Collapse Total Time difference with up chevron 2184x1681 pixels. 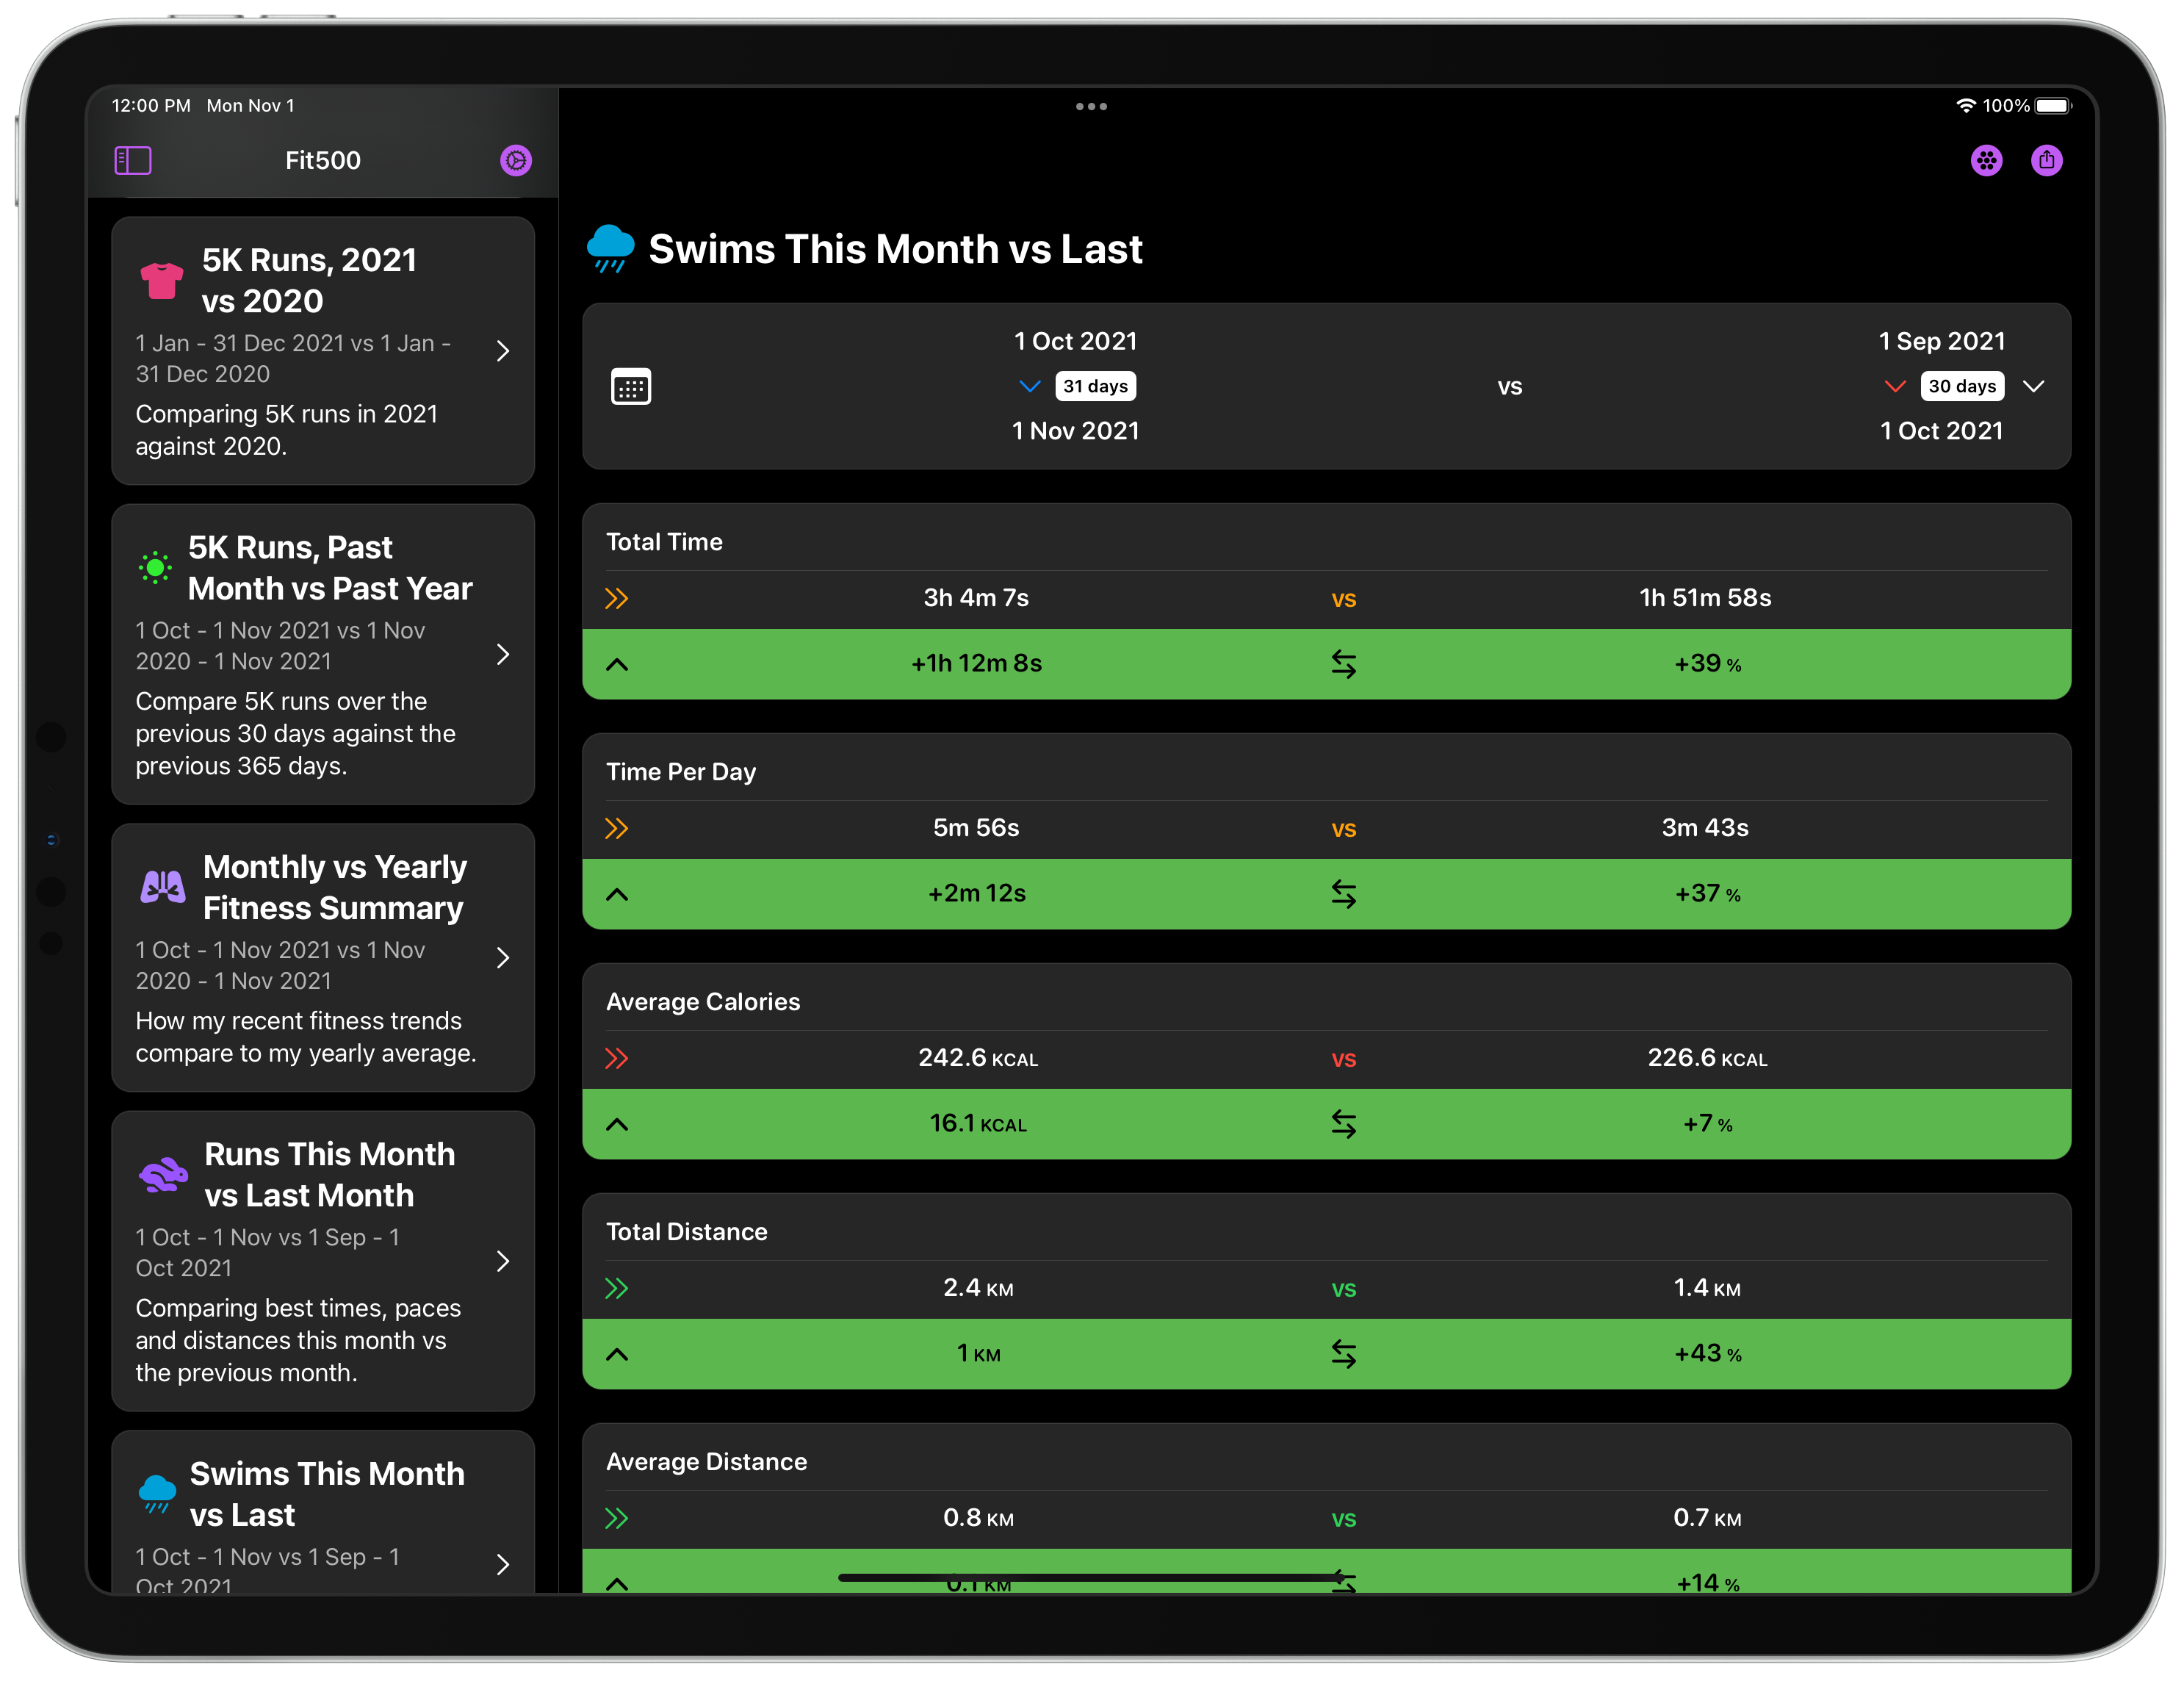pyautogui.click(x=617, y=664)
